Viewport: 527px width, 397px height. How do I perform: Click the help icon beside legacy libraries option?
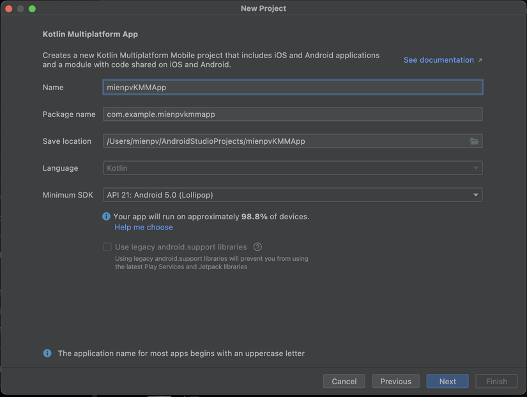(x=257, y=247)
